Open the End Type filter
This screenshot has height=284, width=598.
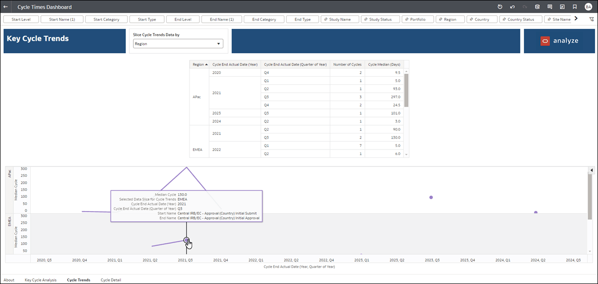[302, 19]
